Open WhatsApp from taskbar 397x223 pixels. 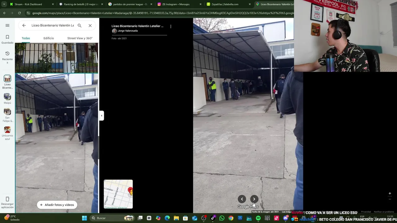[x=222, y=218]
